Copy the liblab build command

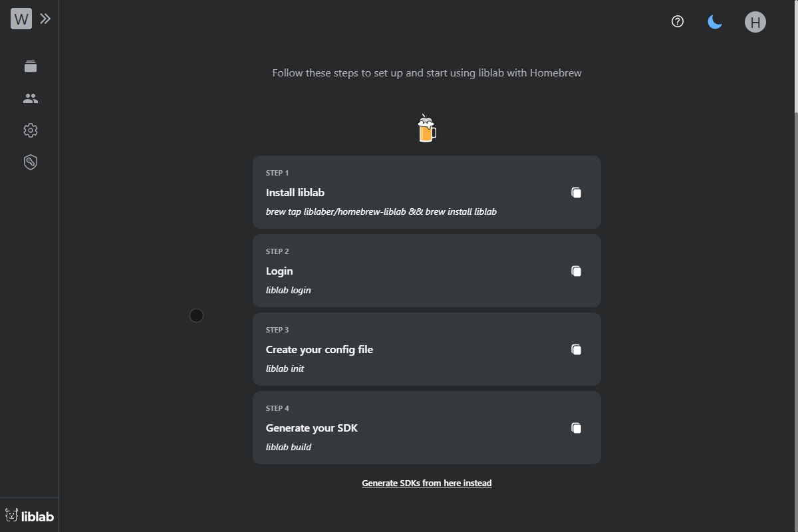(x=576, y=428)
